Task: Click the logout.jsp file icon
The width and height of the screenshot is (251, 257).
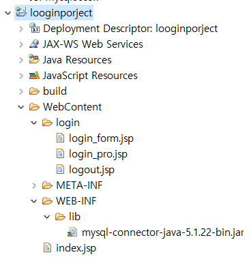Action: pos(60,169)
